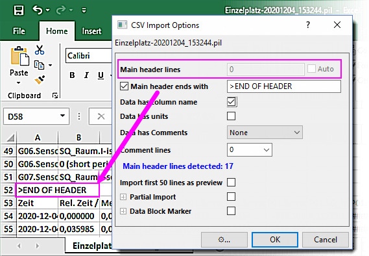369x256 pixels.
Task: Click the Save icon in Excel title bar
Action: [19, 10]
